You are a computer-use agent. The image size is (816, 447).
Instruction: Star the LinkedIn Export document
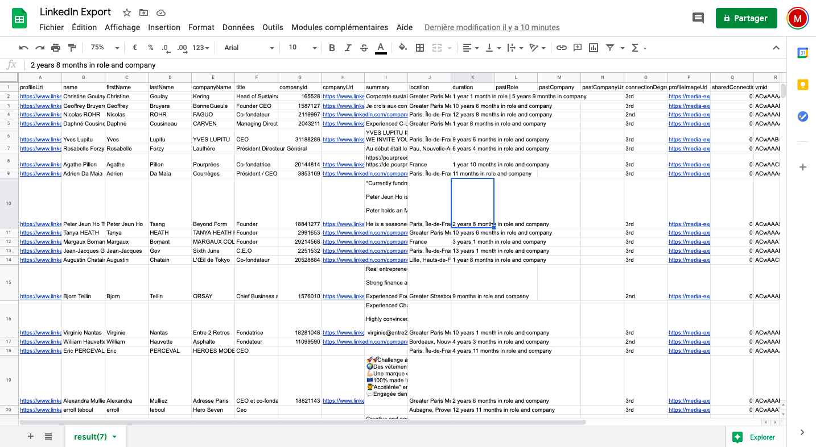tap(126, 12)
